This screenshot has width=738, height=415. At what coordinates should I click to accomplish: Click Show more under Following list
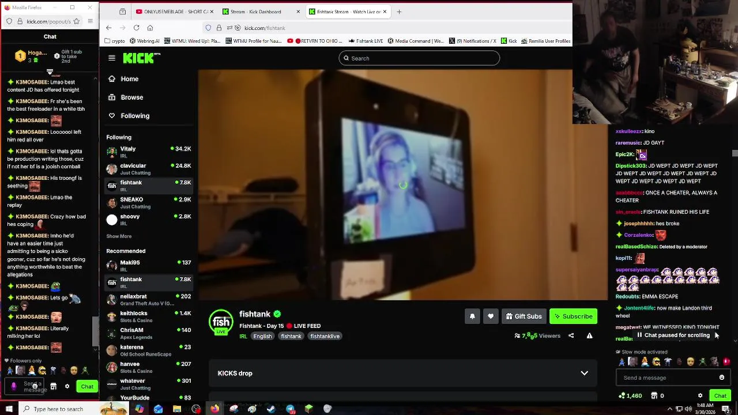[x=119, y=236]
